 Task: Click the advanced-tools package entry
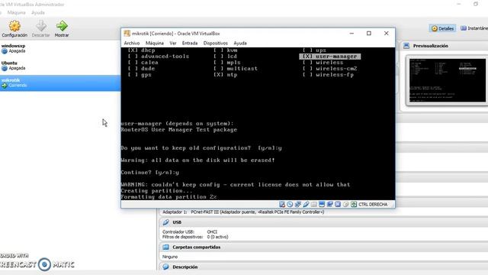(159, 57)
